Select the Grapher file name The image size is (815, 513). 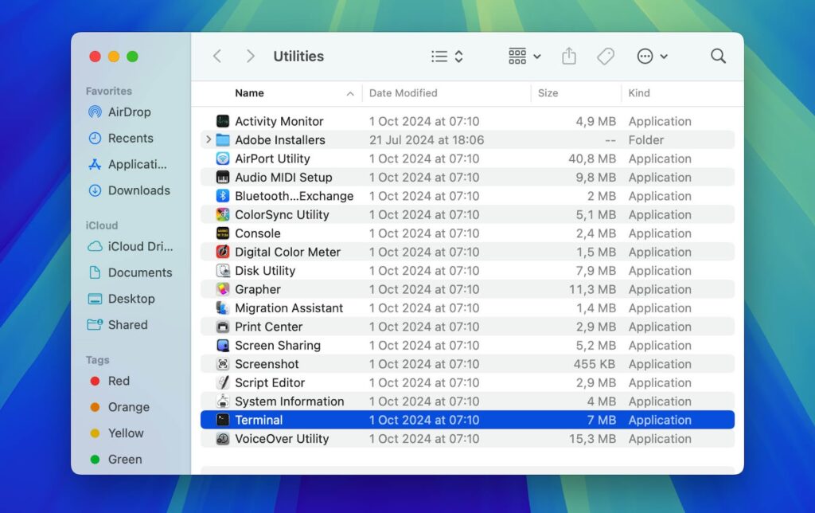[x=258, y=289]
